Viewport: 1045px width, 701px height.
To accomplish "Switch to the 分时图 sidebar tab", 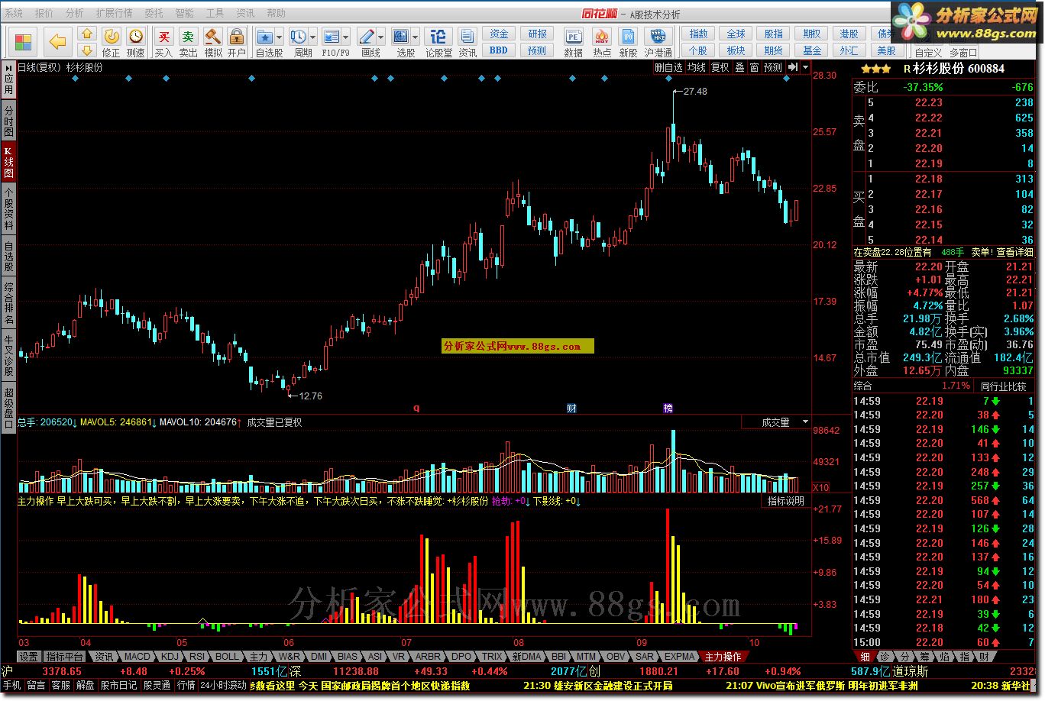I will 8,121.
